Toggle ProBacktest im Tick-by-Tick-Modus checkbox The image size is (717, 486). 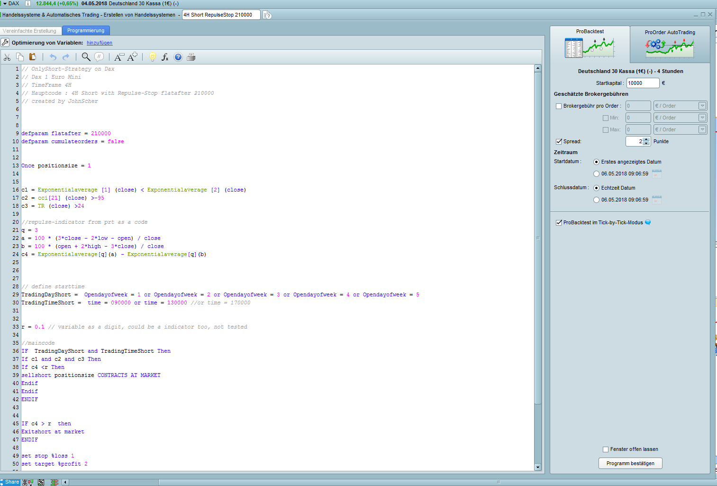559,222
